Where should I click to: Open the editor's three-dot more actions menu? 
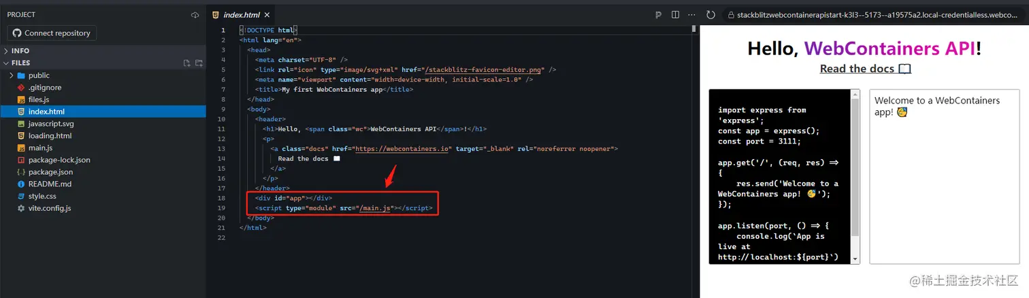692,14
